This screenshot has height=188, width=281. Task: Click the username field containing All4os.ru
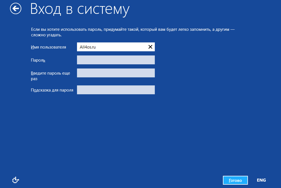click(x=116, y=47)
